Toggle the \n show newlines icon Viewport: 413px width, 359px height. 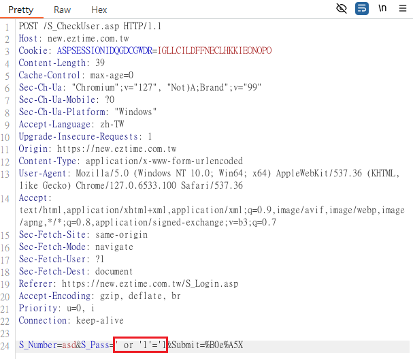pyautogui.click(x=382, y=8)
